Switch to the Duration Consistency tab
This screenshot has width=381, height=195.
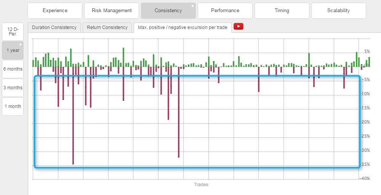(54, 27)
